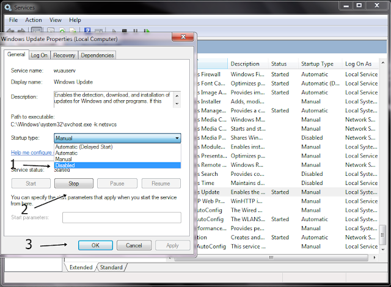Click the Help toolbar icon in Services

coord(87,31)
